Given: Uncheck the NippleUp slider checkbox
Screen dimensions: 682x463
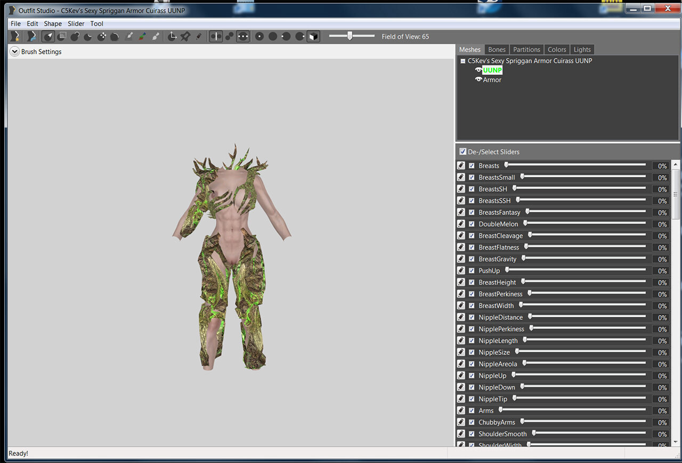Looking at the screenshot, I should tap(472, 376).
